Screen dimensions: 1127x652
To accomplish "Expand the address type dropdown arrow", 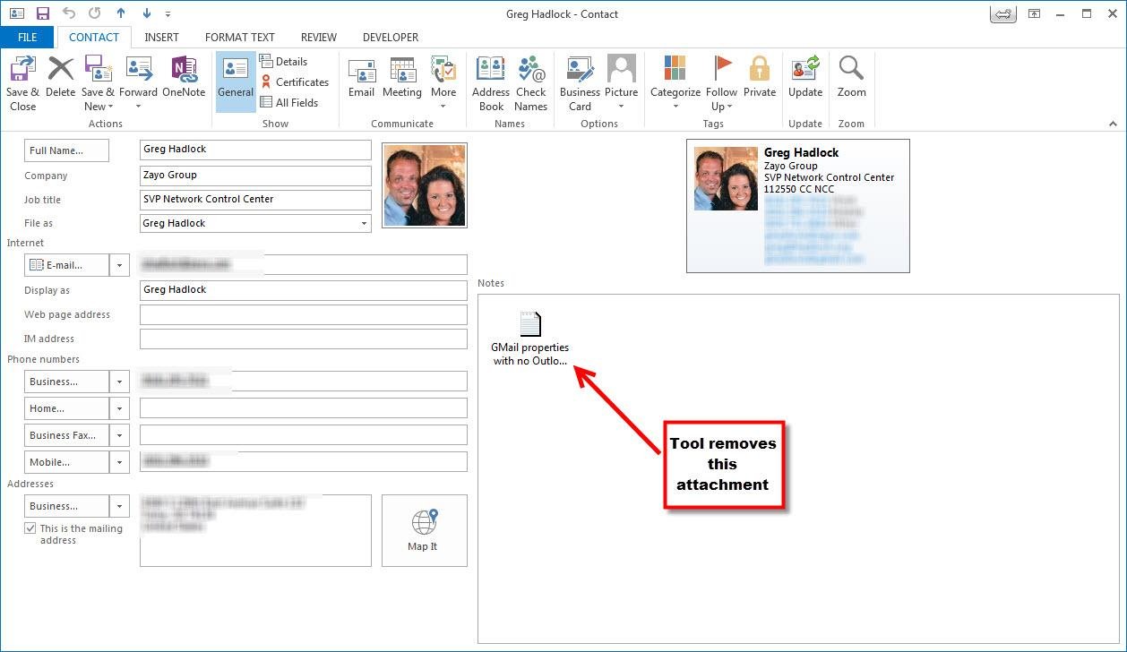I will tap(119, 506).
